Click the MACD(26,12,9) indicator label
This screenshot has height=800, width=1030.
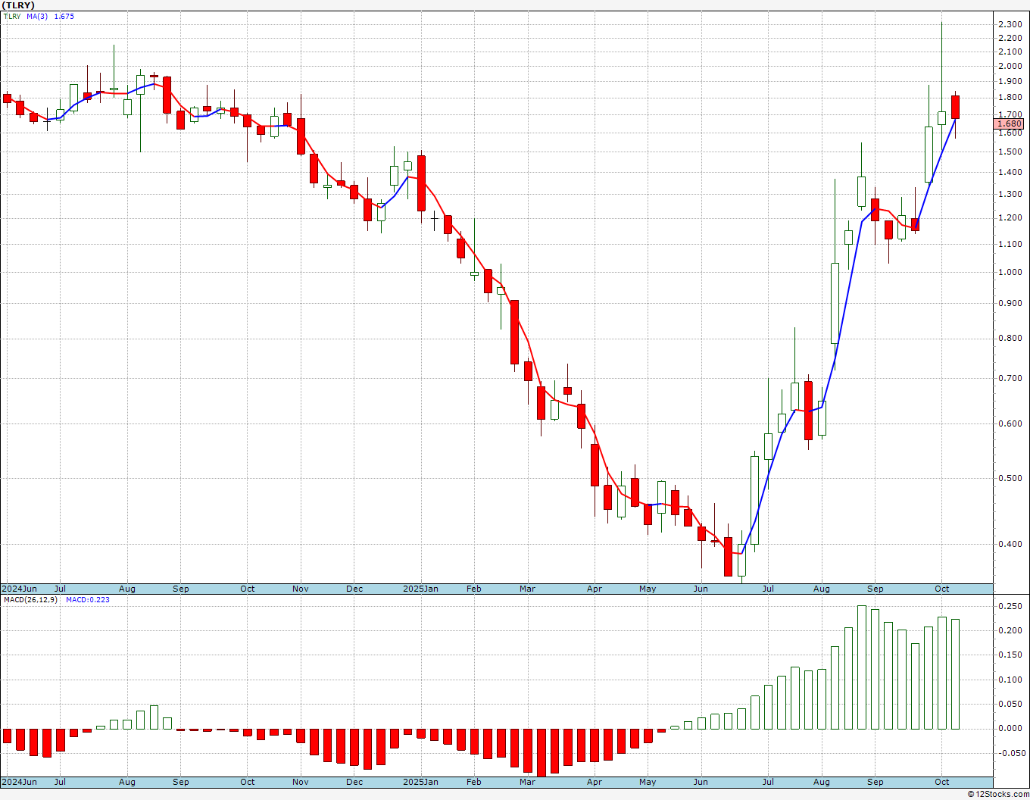[x=30, y=599]
